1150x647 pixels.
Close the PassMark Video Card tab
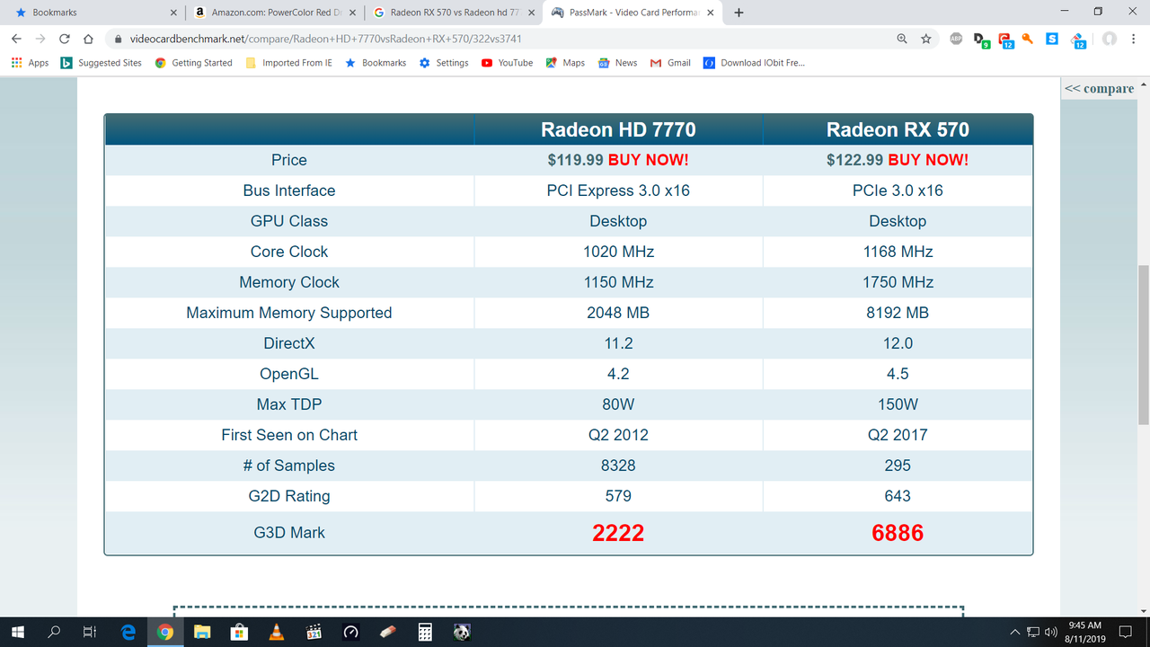[x=711, y=13]
